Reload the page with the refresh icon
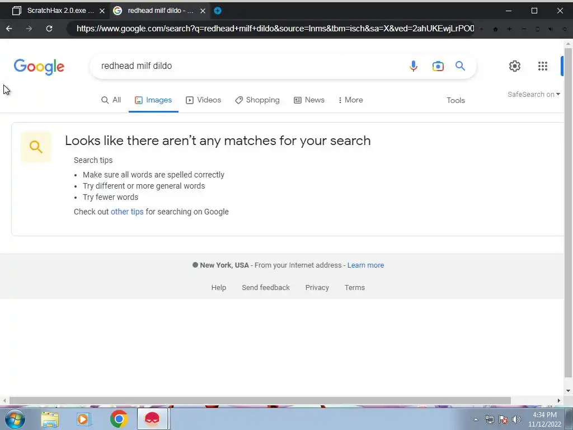The image size is (573, 430). [x=49, y=29]
